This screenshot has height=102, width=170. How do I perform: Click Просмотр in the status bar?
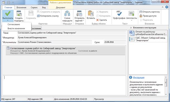(x=99, y=99)
